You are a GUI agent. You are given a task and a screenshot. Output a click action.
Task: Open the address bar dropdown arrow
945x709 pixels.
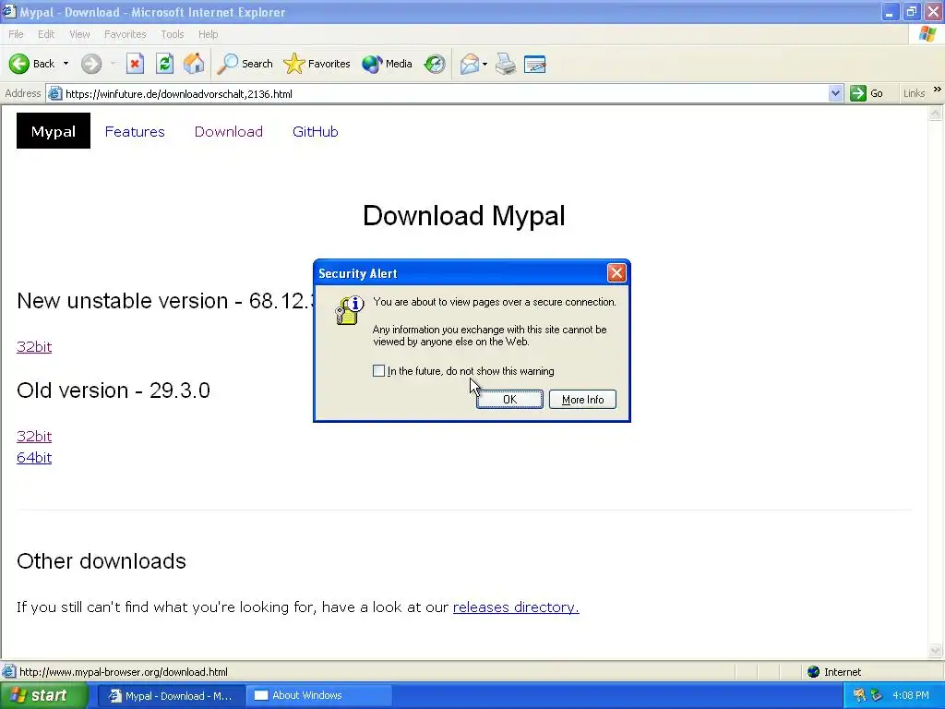coord(835,93)
